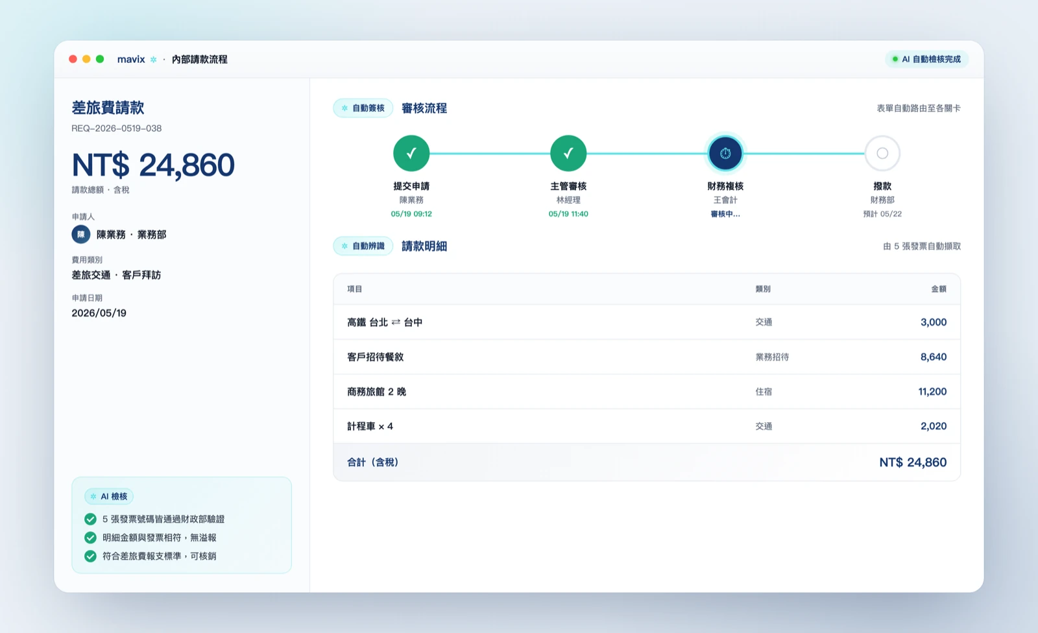Click the application date 2026/05/19
Viewport: 1038px width, 633px height.
click(x=99, y=313)
